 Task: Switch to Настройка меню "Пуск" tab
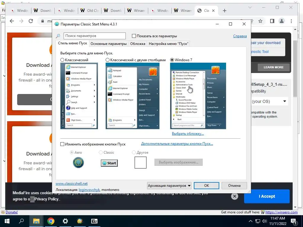pos(168,44)
